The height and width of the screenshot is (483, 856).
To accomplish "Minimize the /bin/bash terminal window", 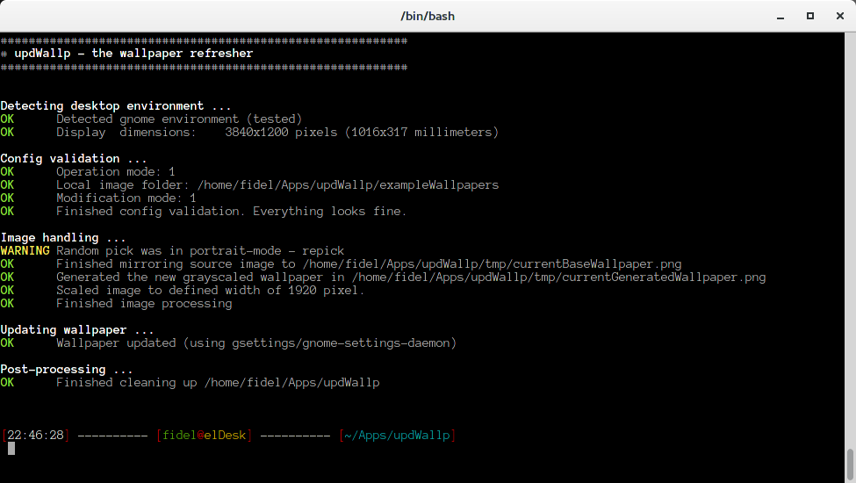I will pyautogui.click(x=780, y=17).
